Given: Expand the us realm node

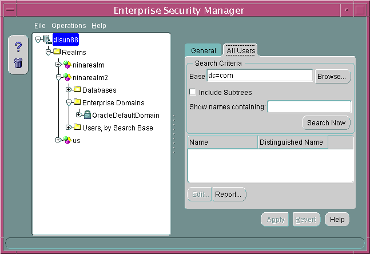Looking at the screenshot, I should tap(58, 140).
